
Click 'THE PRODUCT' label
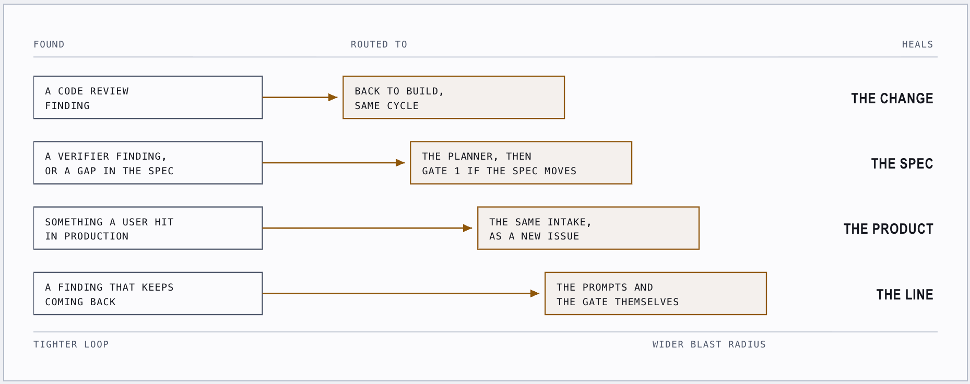889,229
